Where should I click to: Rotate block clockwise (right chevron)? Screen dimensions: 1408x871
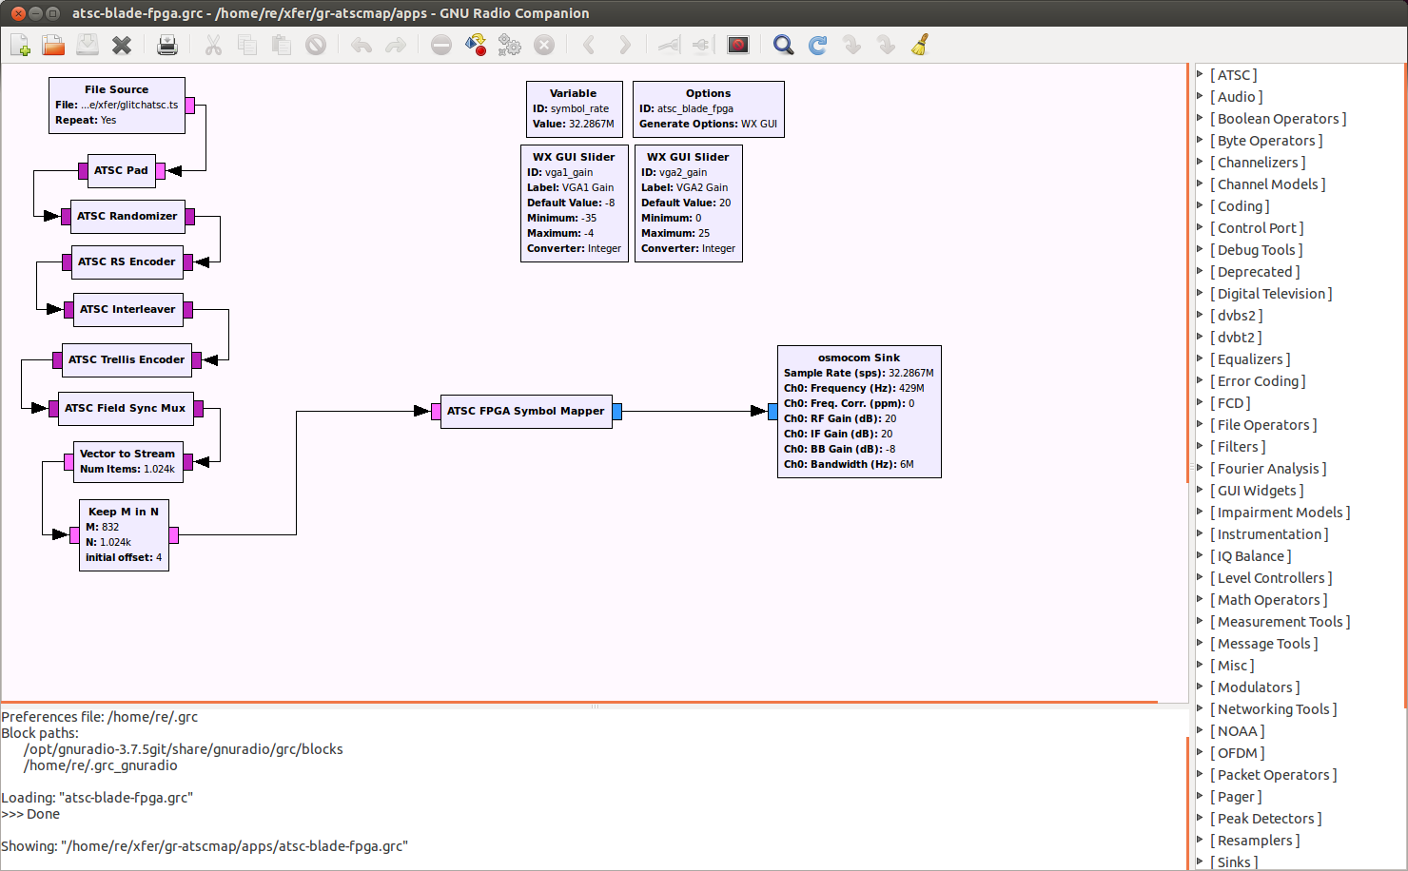point(624,45)
